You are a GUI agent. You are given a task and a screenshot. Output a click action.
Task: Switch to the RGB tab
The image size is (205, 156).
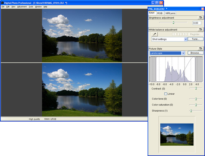[x=160, y=13]
